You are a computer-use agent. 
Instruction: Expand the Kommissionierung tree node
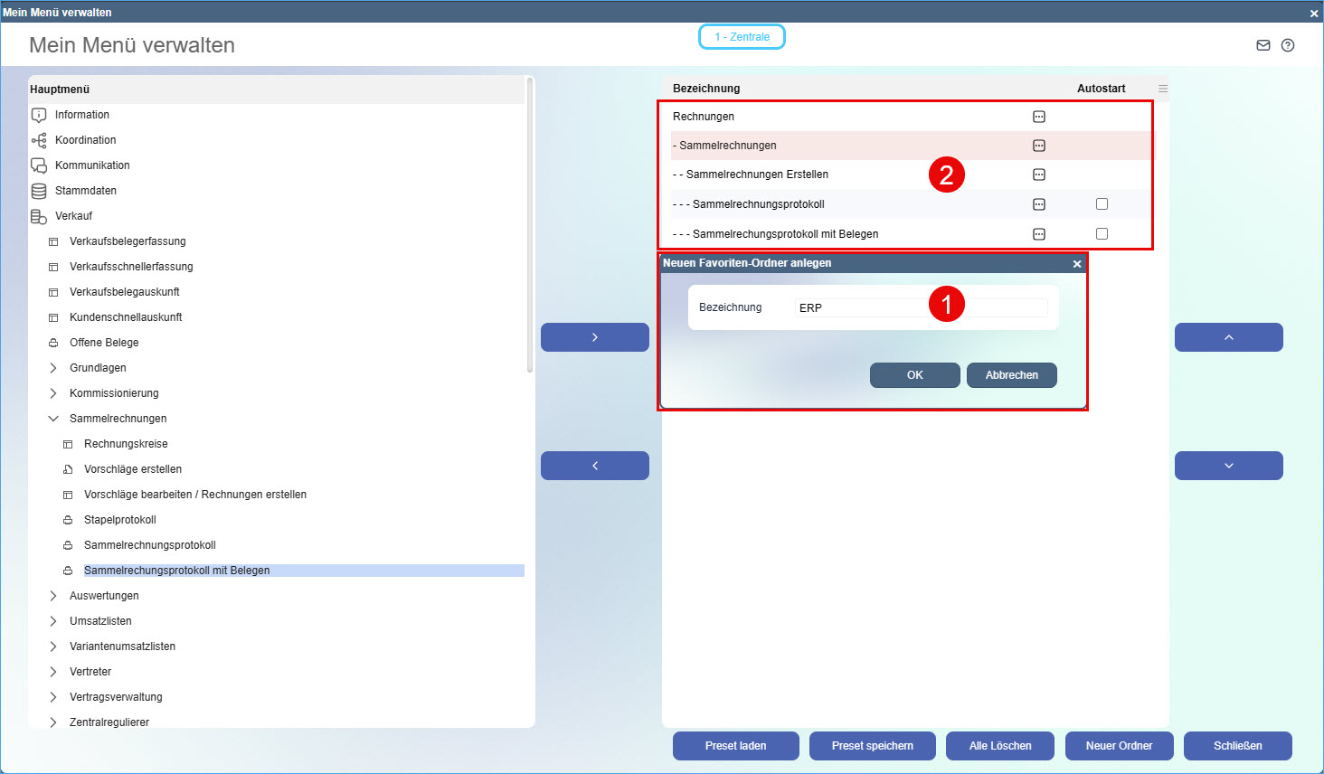click(x=53, y=393)
